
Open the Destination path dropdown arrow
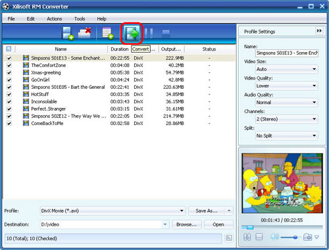click(x=165, y=224)
